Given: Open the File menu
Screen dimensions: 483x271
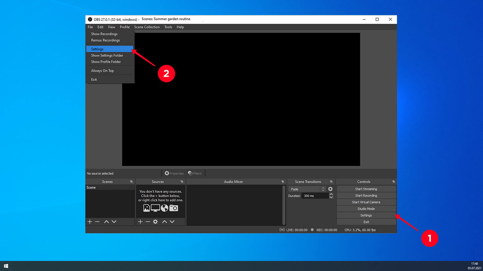Looking at the screenshot, I should point(90,27).
